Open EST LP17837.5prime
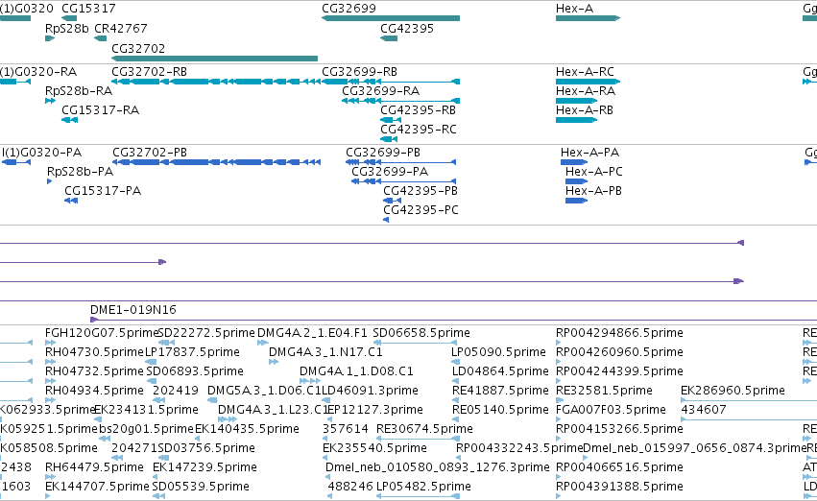This screenshot has height=501, width=817. pyautogui.click(x=192, y=352)
